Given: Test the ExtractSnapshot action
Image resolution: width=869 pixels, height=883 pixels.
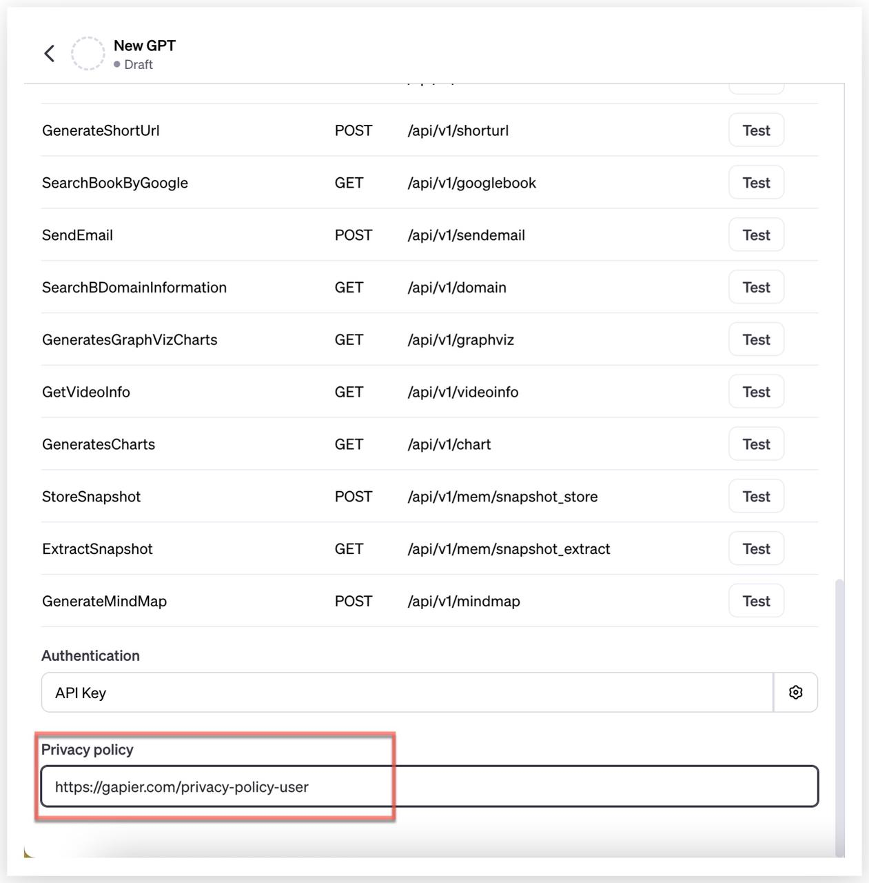Looking at the screenshot, I should pos(756,549).
